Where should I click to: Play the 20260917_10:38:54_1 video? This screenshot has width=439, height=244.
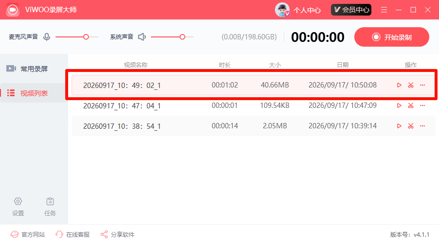(x=399, y=126)
